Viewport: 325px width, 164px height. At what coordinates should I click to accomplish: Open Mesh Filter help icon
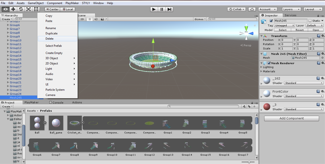[x=318, y=54]
